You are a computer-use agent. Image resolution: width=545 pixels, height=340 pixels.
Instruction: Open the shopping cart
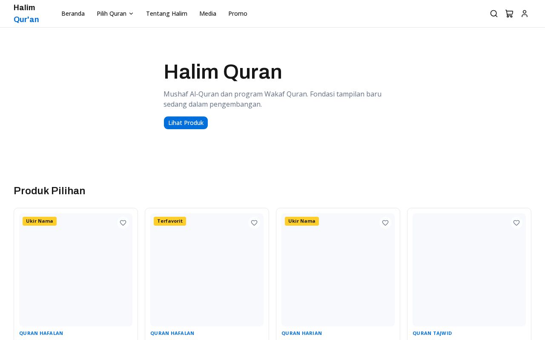(x=509, y=14)
